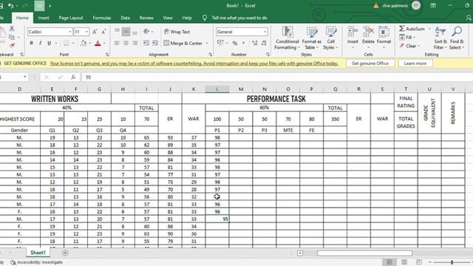Switch to the Formulas tab
The height and width of the screenshot is (266, 473).
(102, 18)
